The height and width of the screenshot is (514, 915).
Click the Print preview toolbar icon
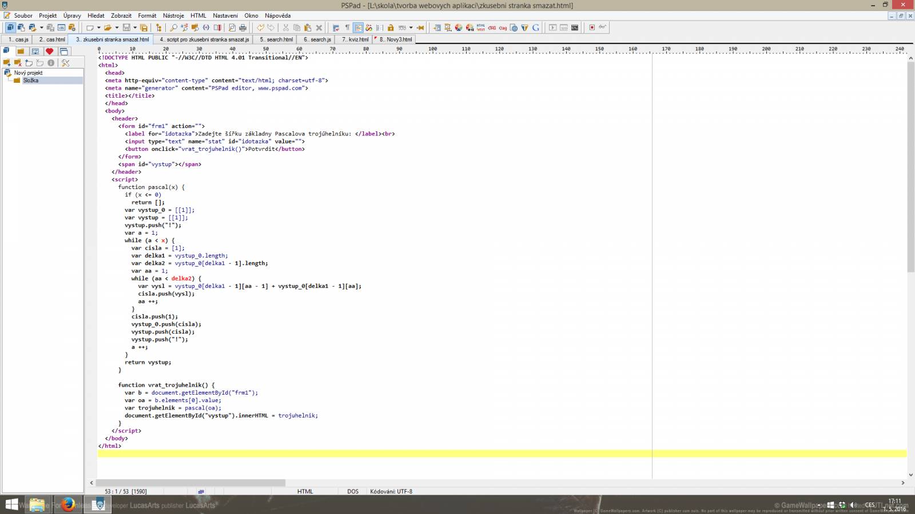(x=232, y=27)
